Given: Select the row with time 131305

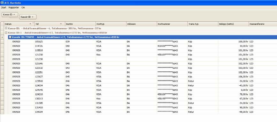Looking at the screenshot, I should tap(144, 103).
